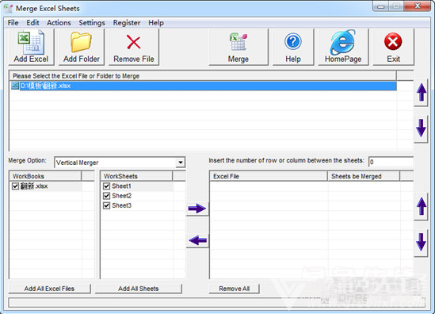Close the Merge Excel Sheets window
This screenshot has width=435, height=314.
(x=417, y=6)
